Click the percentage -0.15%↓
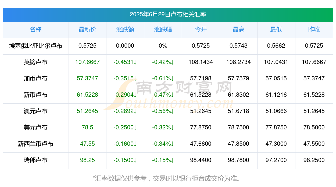The height and width of the screenshot is (187, 336). click(163, 160)
